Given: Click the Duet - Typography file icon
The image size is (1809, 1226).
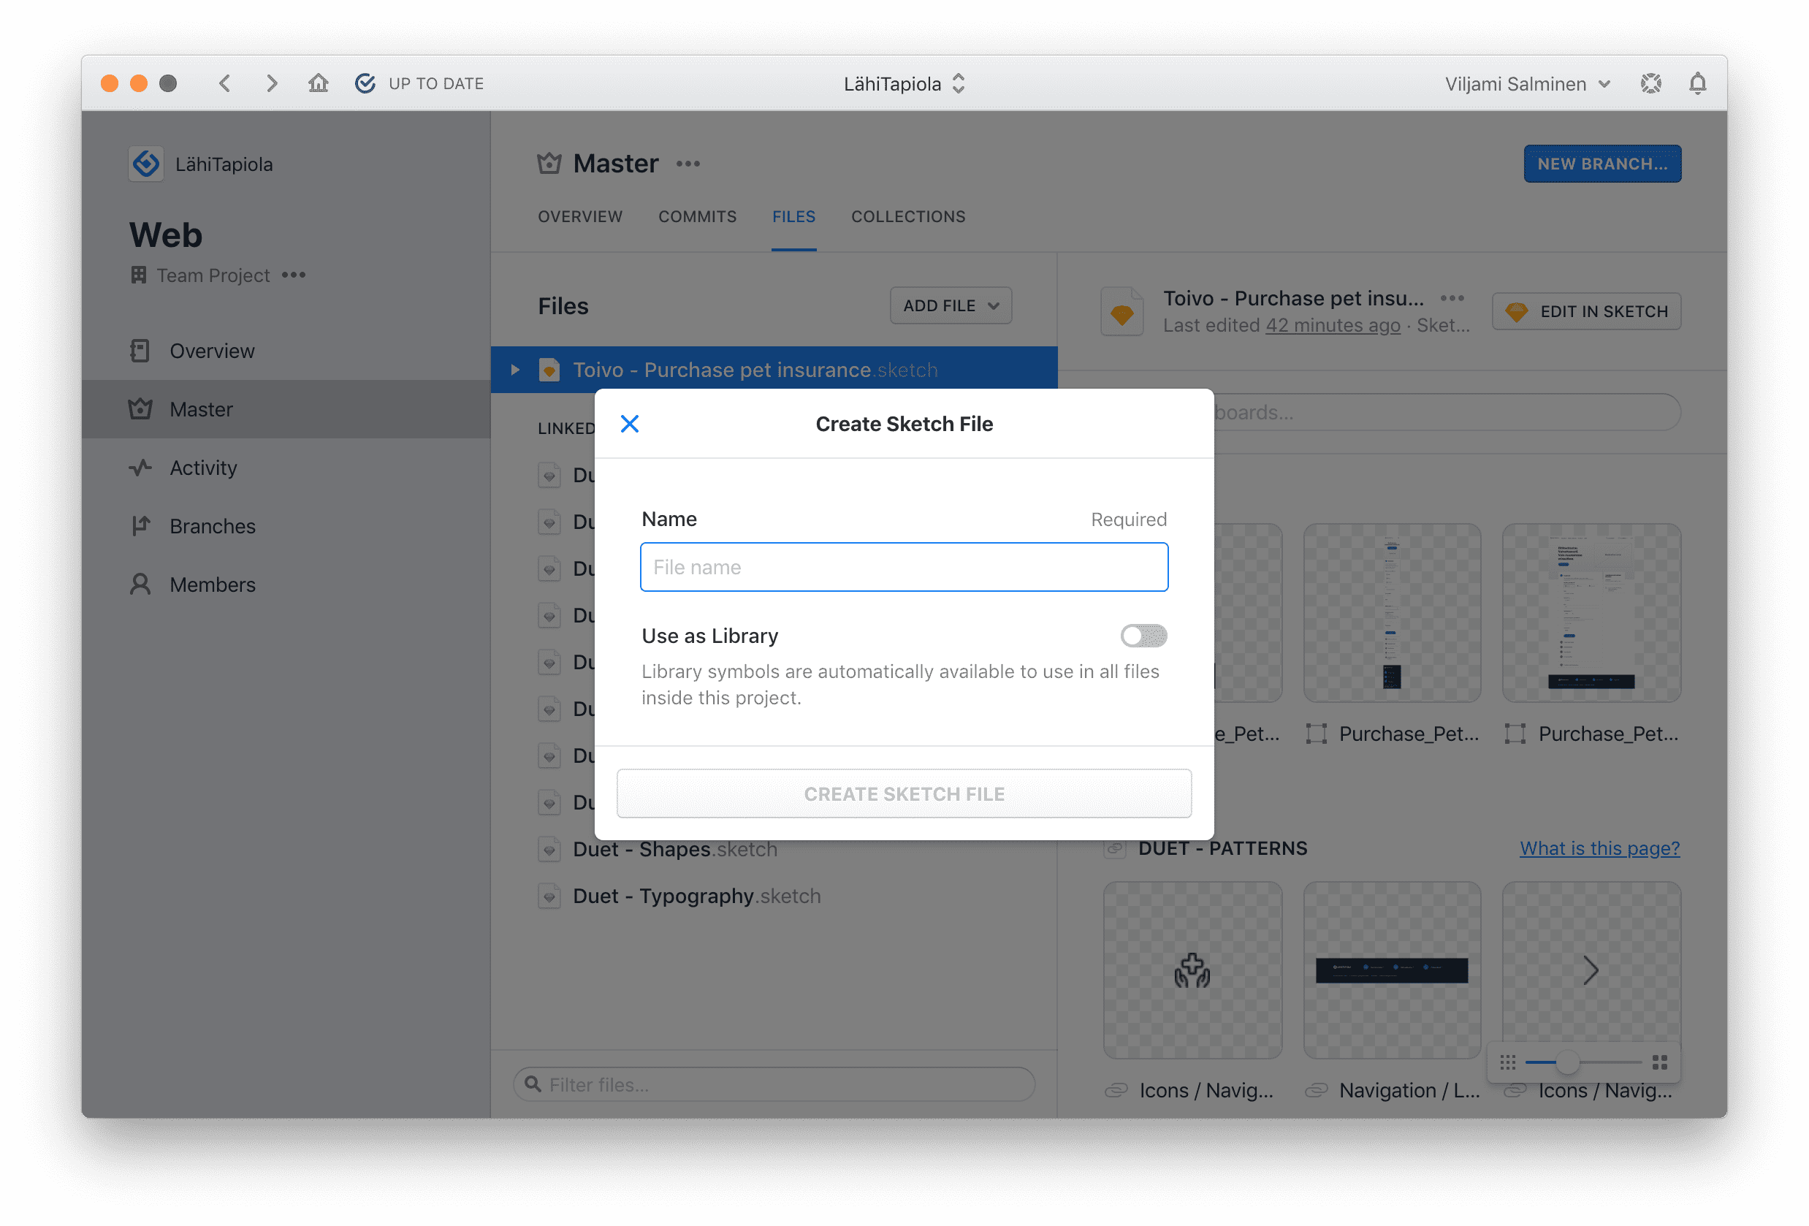Looking at the screenshot, I should point(549,895).
